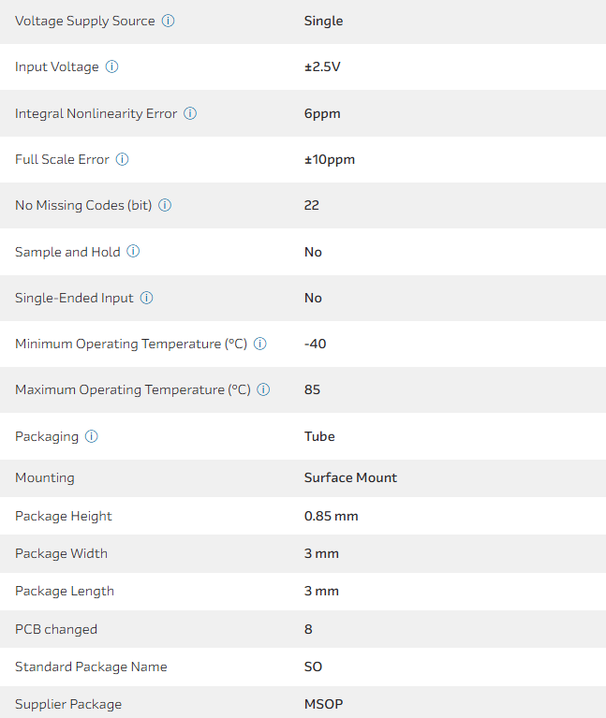Click the MSOP supplier package value
The width and height of the screenshot is (606, 718).
(x=323, y=704)
